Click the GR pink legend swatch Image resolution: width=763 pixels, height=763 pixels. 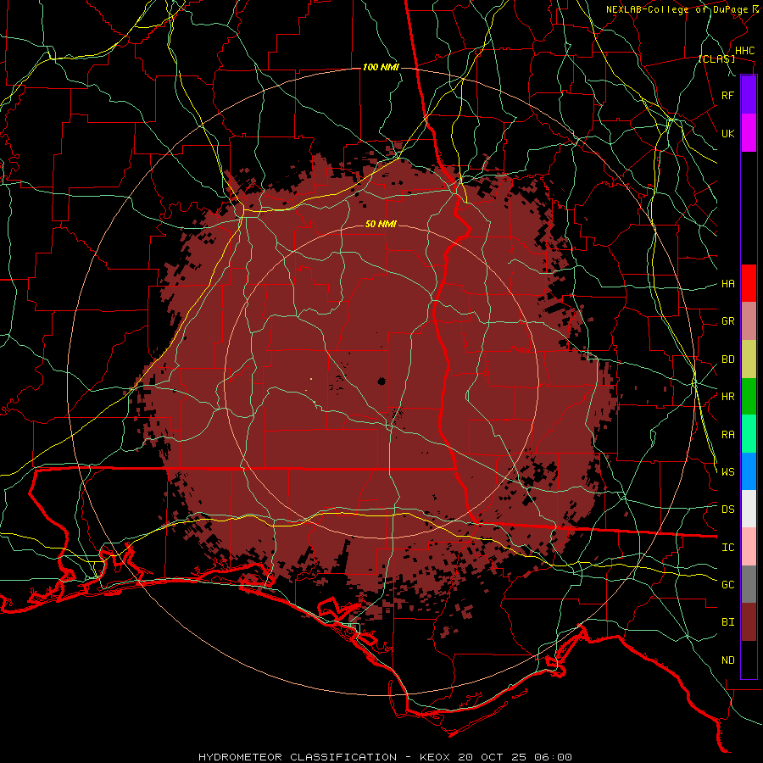coord(749,321)
